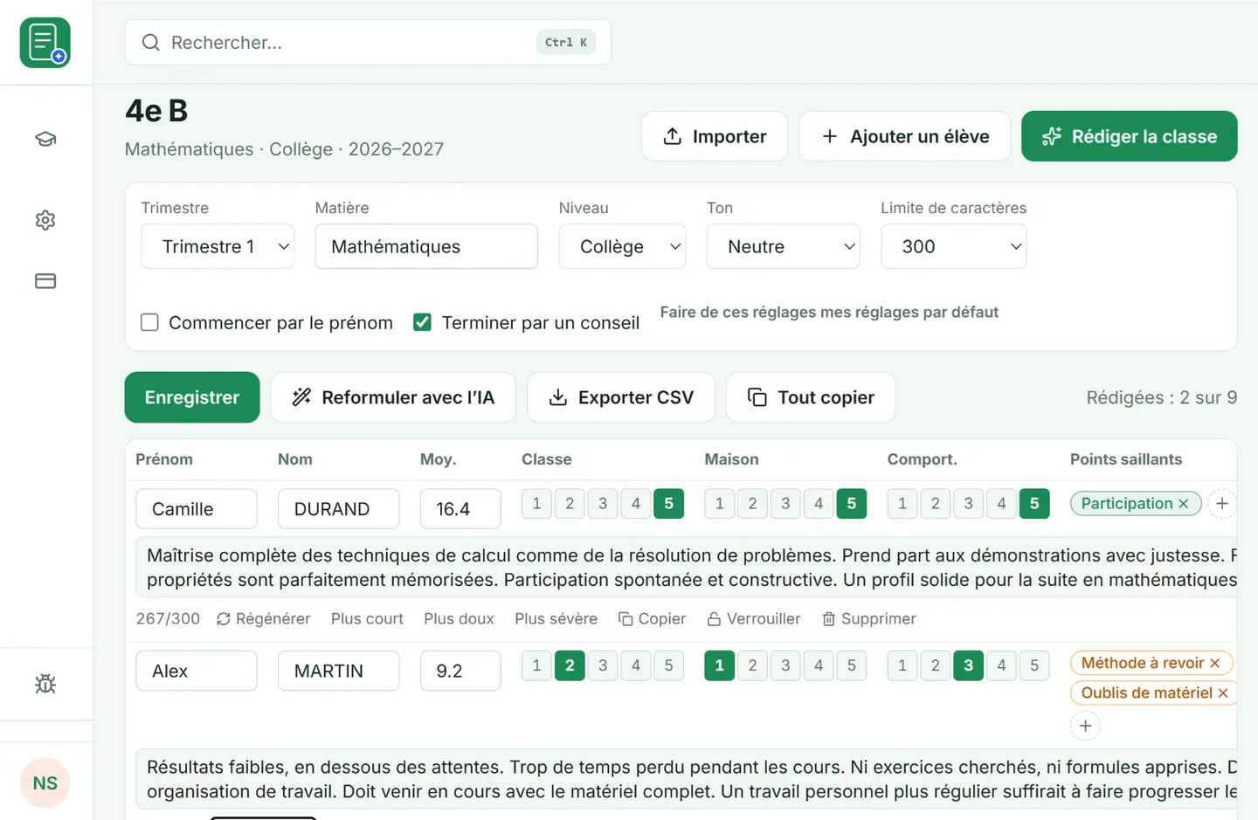The image size is (1258, 820).
Task: Toggle Commencer par le prénom checkbox
Action: (149, 322)
